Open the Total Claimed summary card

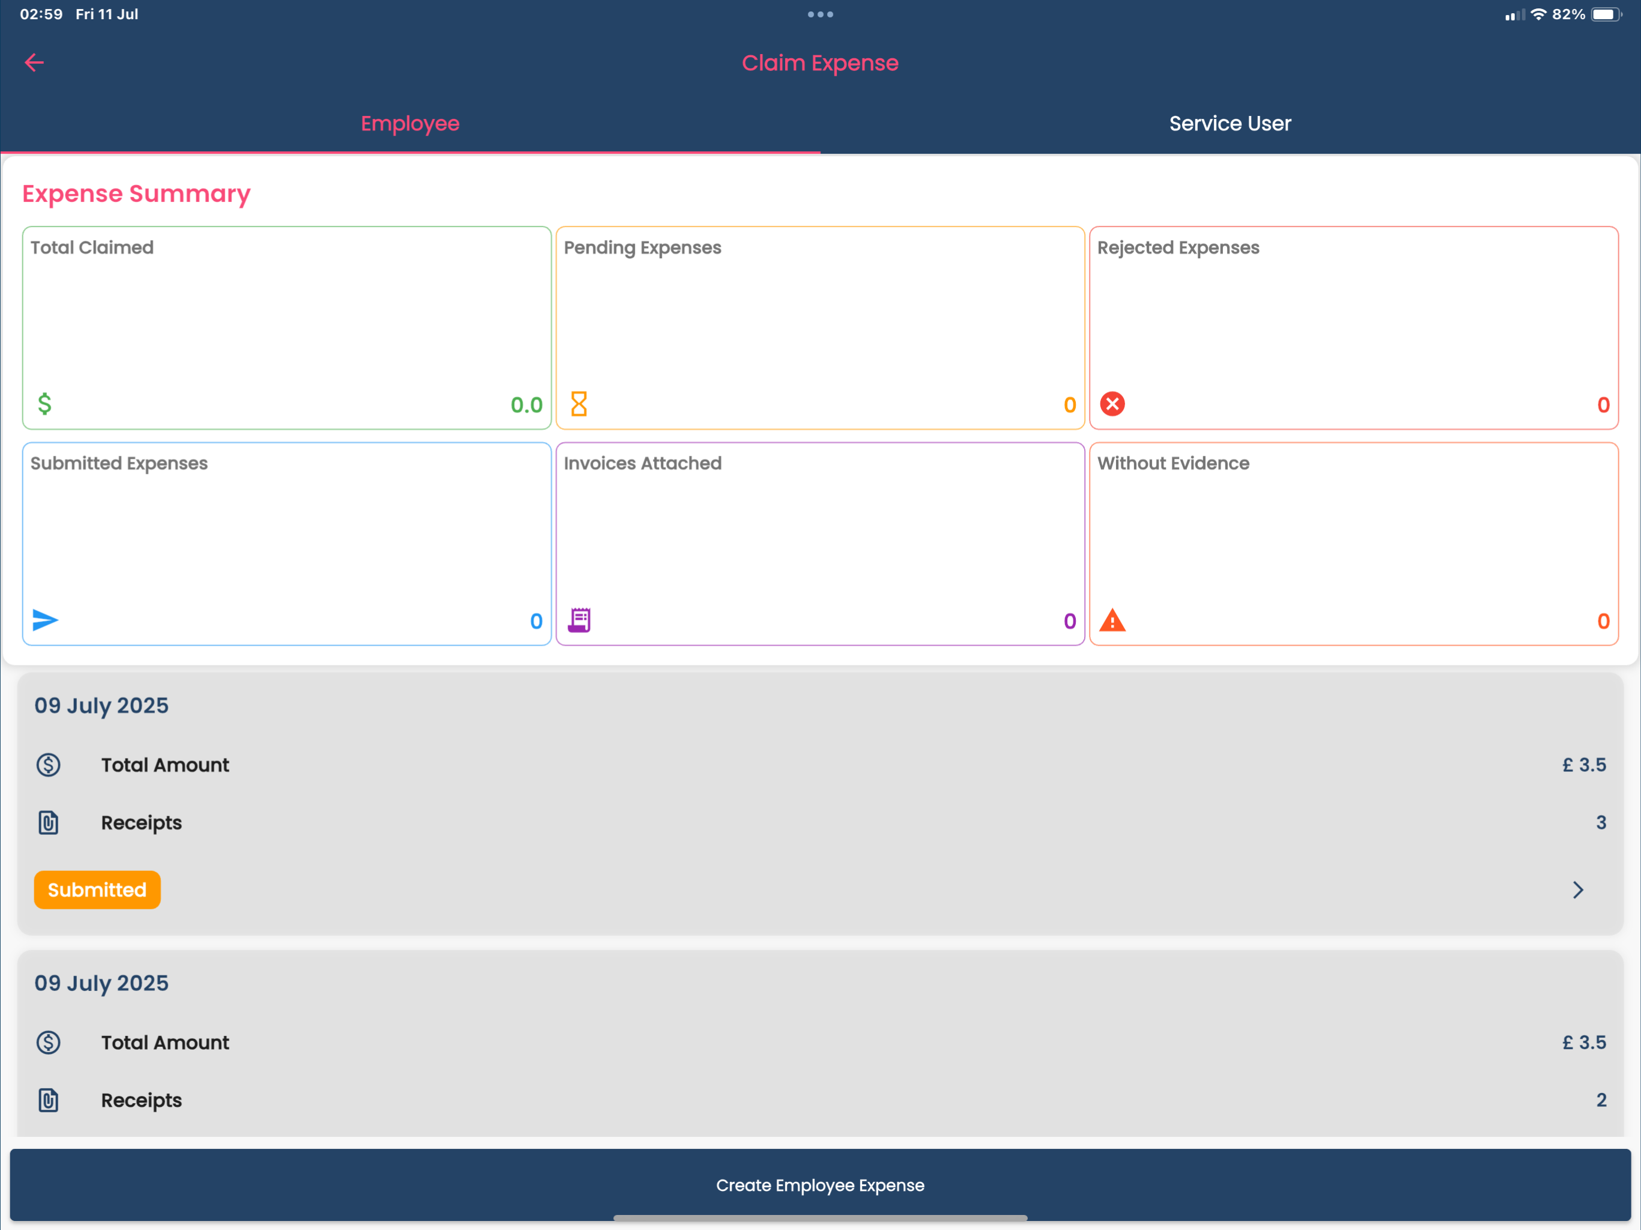point(287,328)
